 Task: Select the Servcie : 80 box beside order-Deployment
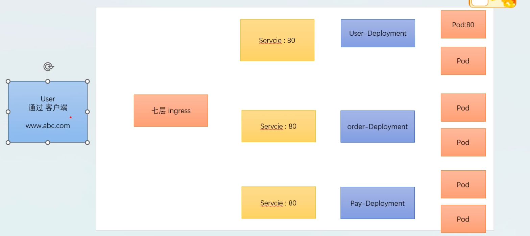[x=278, y=126]
